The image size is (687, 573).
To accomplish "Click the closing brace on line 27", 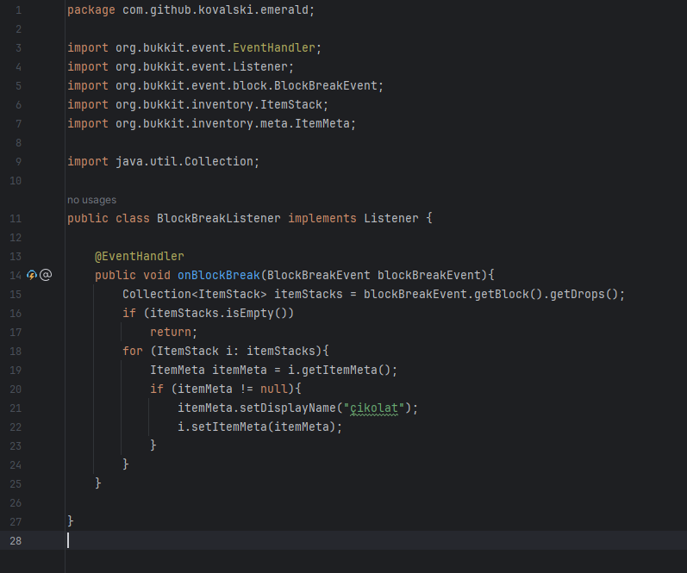I will [71, 522].
